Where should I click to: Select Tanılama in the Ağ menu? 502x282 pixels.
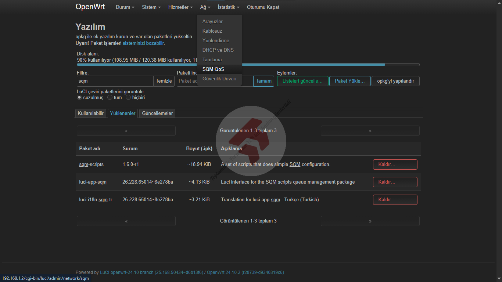(x=219, y=59)
